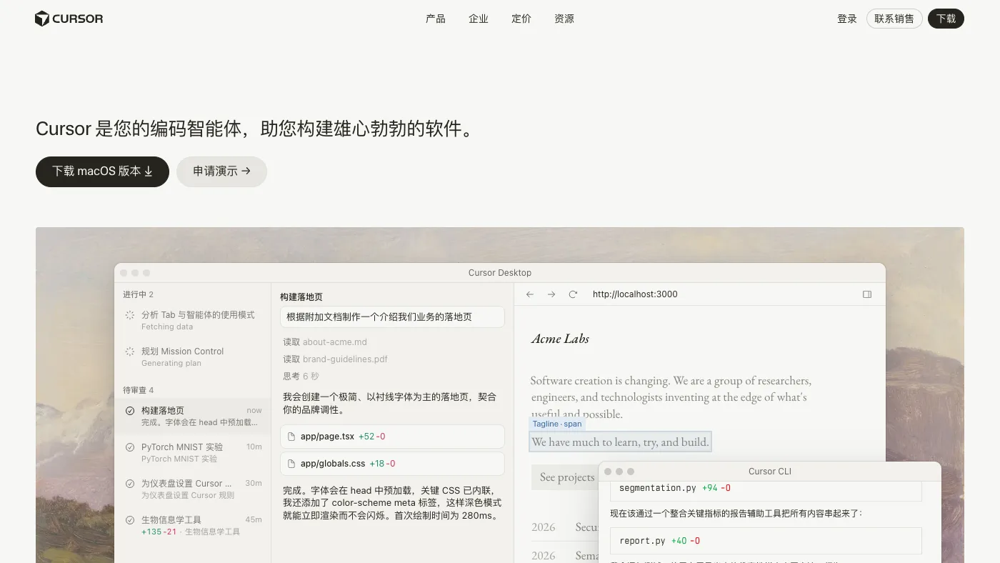Click check icon beside 生物信息学工具
Screen dimensions: 1000x563
130,520
